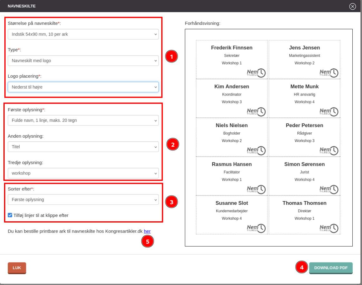Click the title Direktør on the badge preview
Viewport: 362px width, 285px height.
pyautogui.click(x=305, y=211)
